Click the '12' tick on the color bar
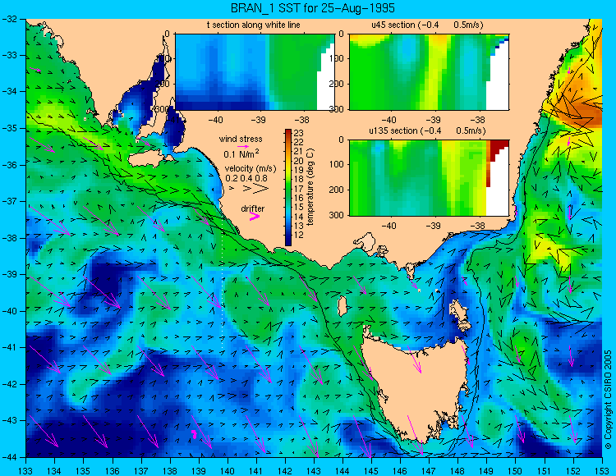This screenshot has height=476, width=616. pos(299,235)
